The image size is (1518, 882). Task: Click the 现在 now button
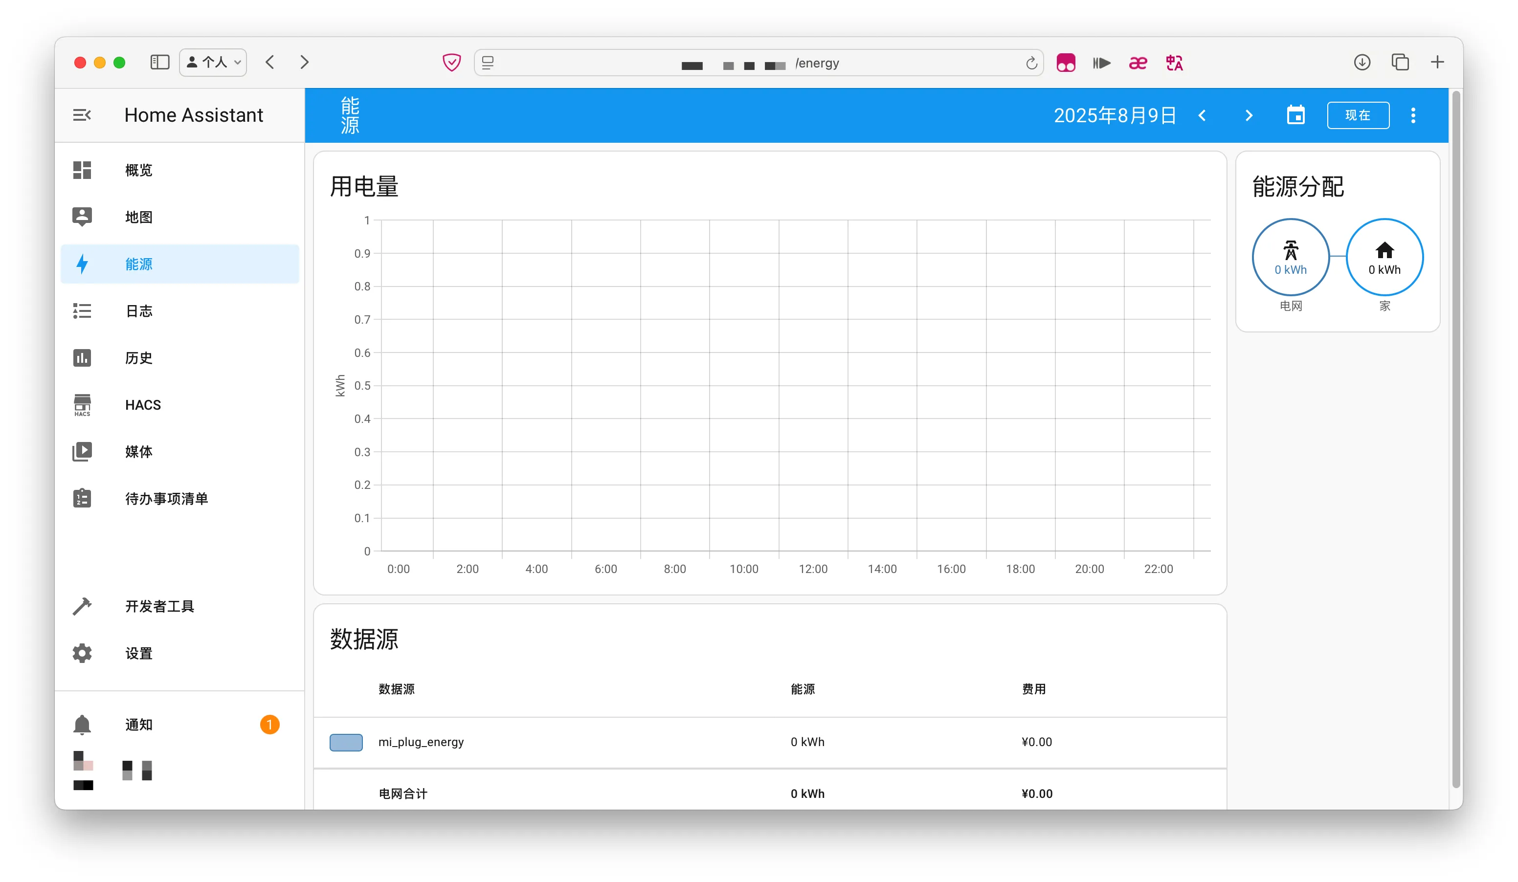pyautogui.click(x=1359, y=115)
